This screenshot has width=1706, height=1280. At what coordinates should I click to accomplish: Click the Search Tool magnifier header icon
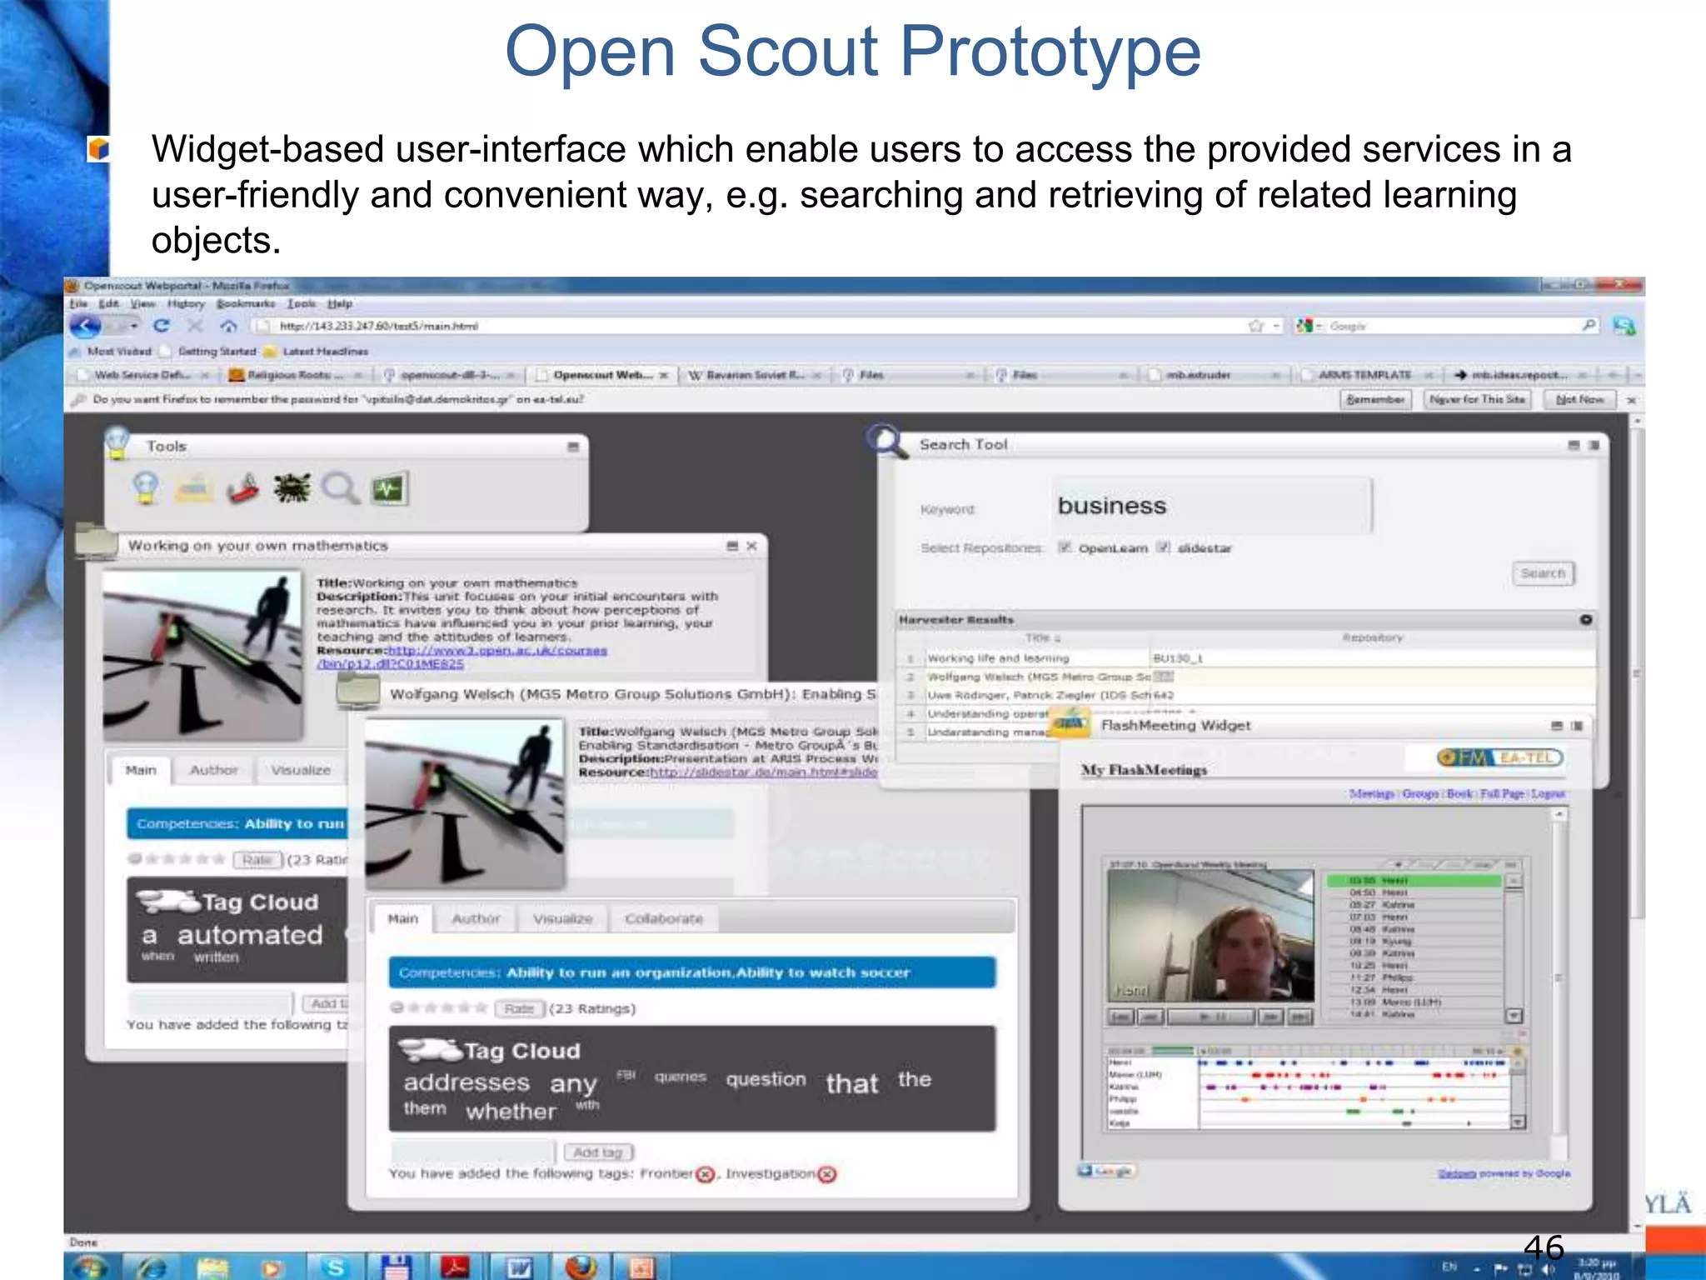(x=886, y=440)
